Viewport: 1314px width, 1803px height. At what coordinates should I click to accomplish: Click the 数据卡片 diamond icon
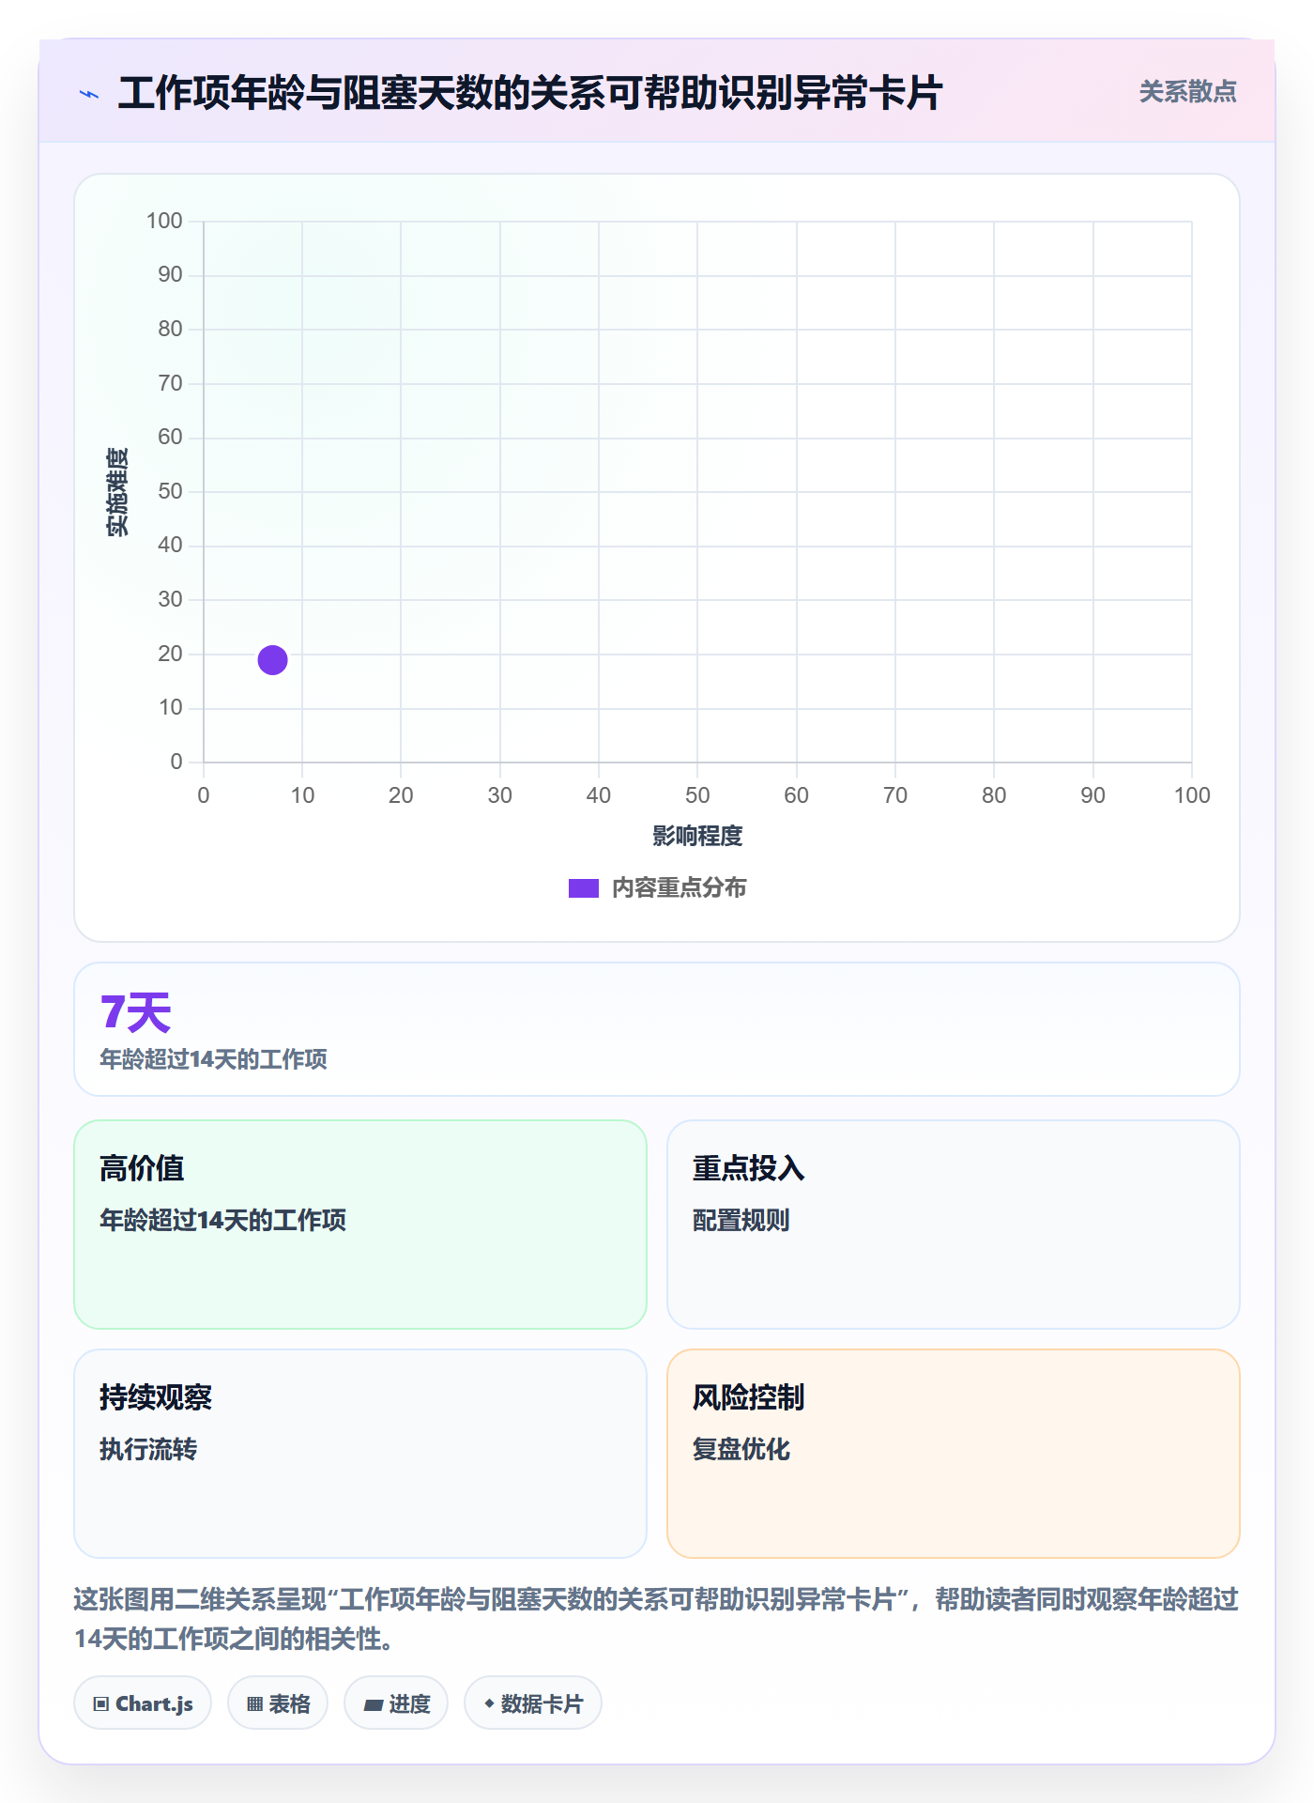tap(489, 1703)
